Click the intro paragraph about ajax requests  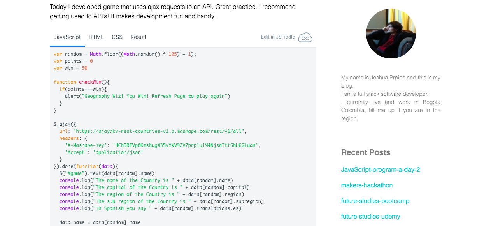point(173,12)
